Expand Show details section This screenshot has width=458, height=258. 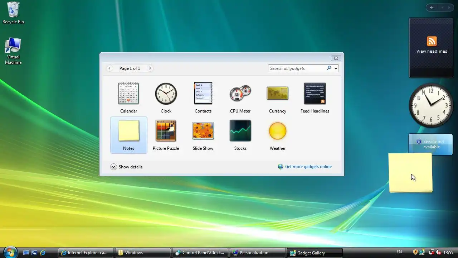[126, 167]
